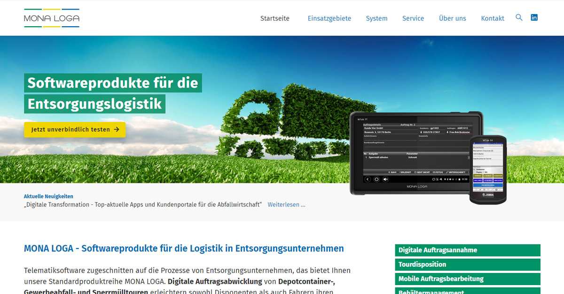The height and width of the screenshot is (294, 564).
Task: Select the UNTERSCHRIFT signature pen icon
Action: 447,172
